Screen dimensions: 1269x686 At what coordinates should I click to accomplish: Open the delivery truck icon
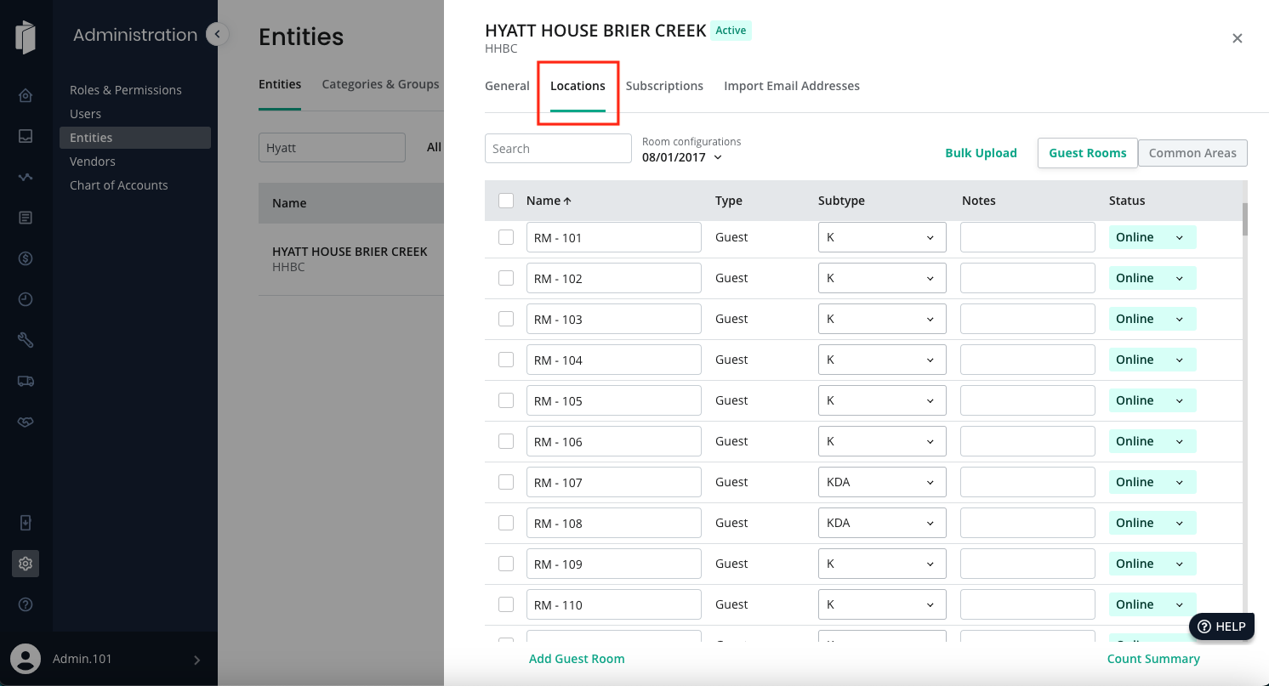pos(26,381)
